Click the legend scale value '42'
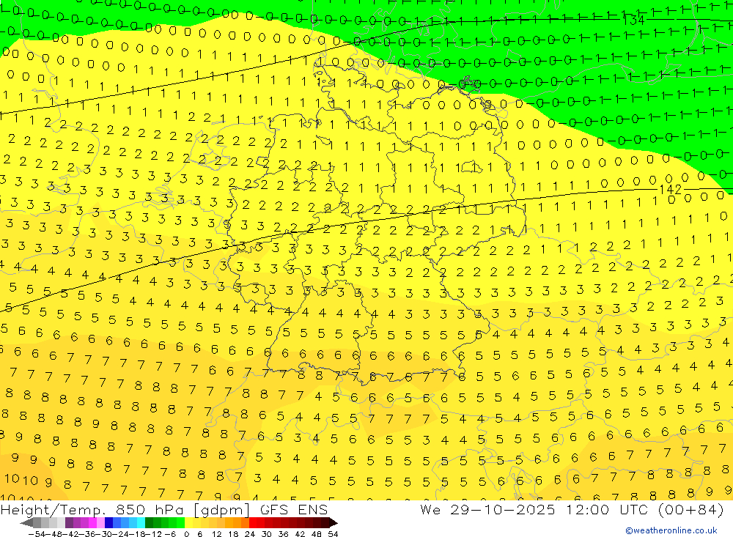This screenshot has width=733, height=537. (300, 534)
